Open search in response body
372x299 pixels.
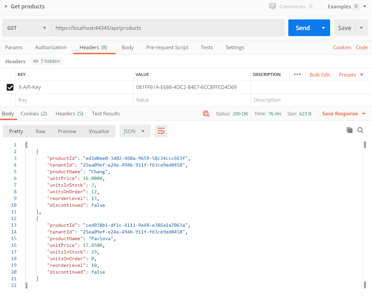click(360, 130)
